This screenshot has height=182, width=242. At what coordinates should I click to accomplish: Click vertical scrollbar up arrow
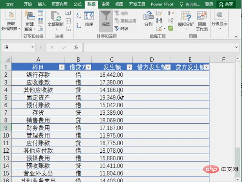tap(237, 59)
